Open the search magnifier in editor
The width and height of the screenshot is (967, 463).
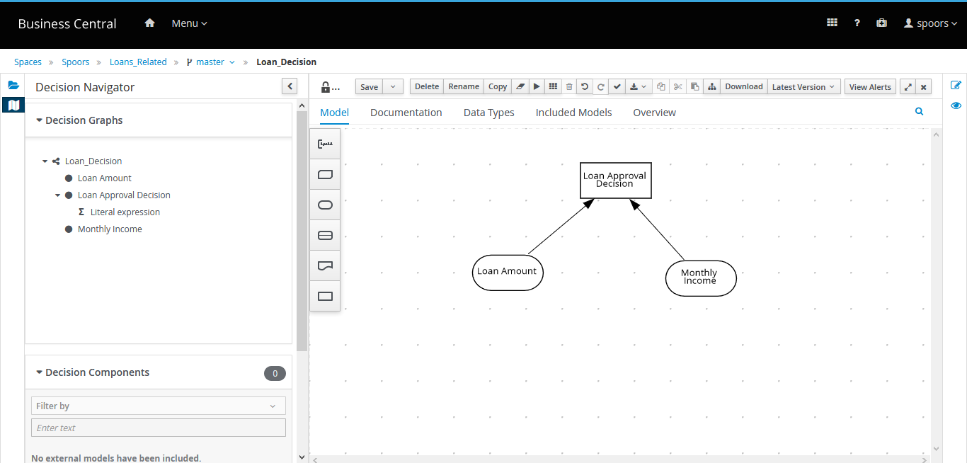(919, 112)
